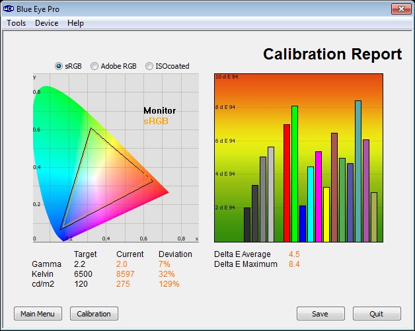
Task: Click the target Kelvin value 6500
Action: 83,274
